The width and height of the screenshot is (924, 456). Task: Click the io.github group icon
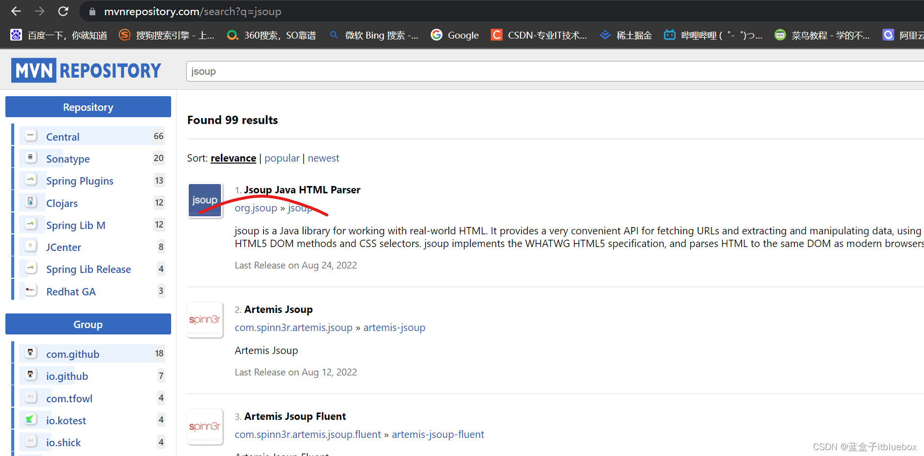pos(31,374)
